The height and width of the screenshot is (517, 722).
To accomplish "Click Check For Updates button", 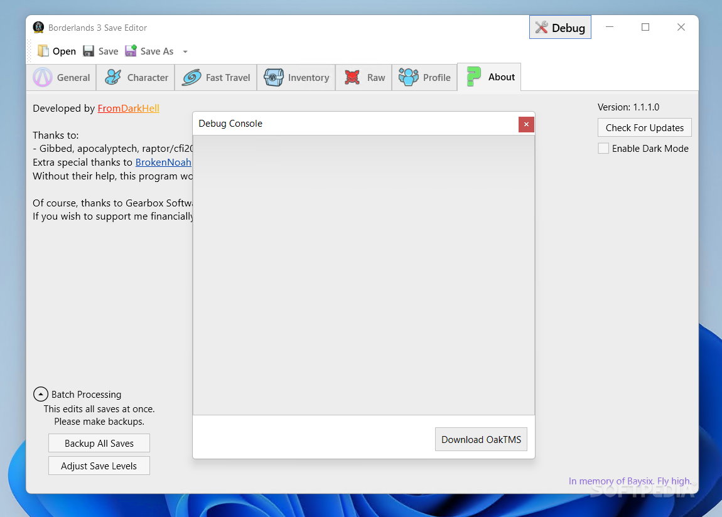I will click(x=645, y=128).
